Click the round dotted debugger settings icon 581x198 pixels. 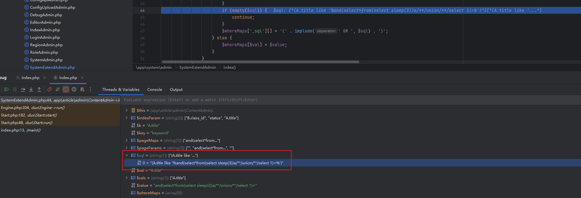pyautogui.click(x=74, y=89)
